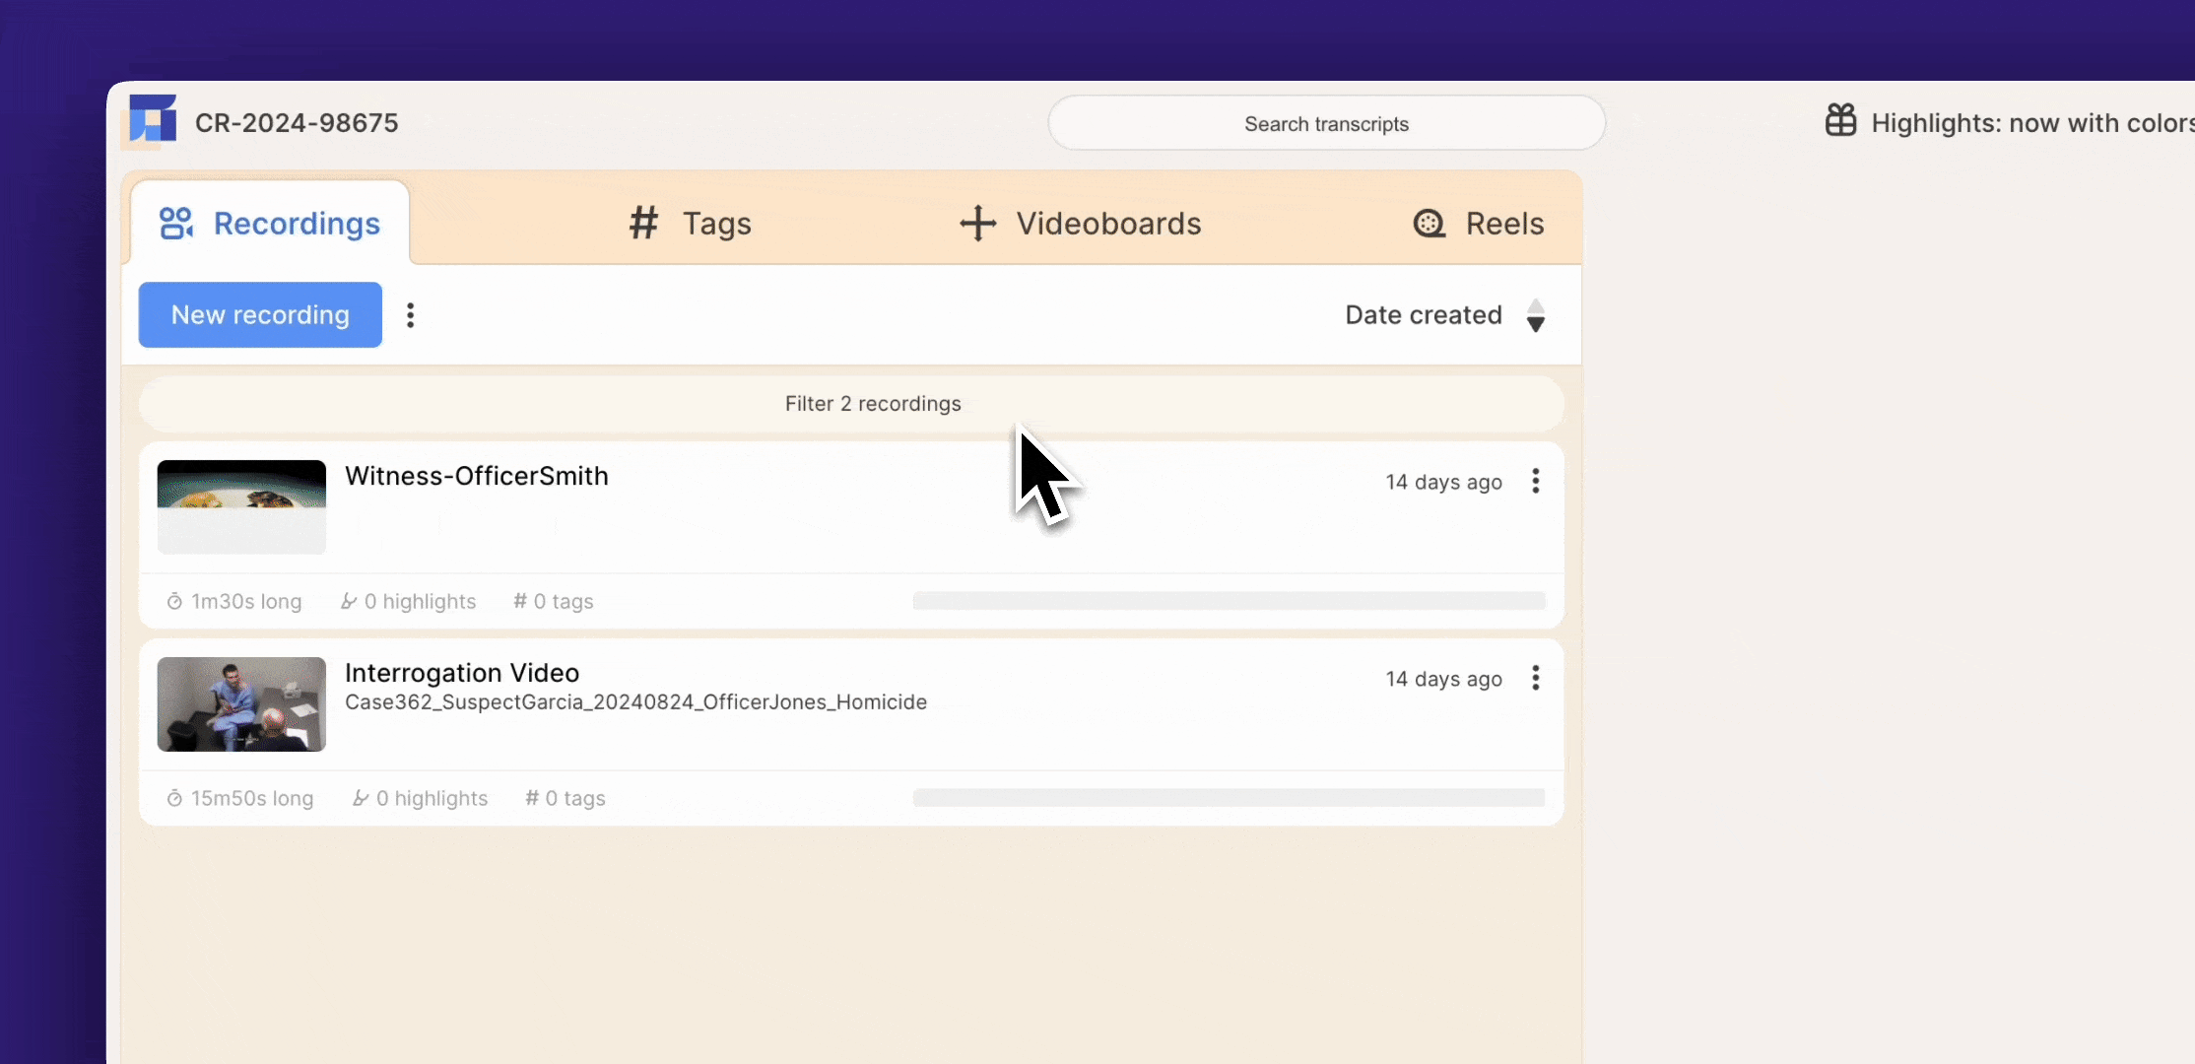Image resolution: width=2195 pixels, height=1064 pixels.
Task: Expand the three-dot overflow menu beside New recording
Action: 412,313
